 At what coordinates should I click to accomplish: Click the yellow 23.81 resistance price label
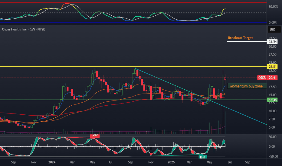tap(272, 67)
